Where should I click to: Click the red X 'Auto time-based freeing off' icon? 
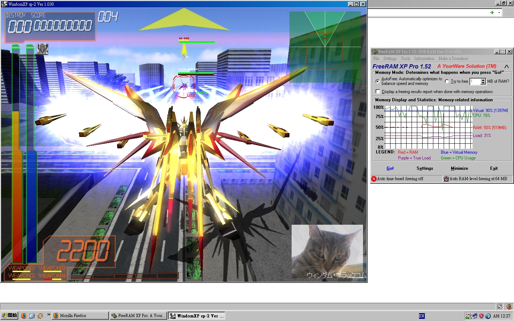point(374,179)
